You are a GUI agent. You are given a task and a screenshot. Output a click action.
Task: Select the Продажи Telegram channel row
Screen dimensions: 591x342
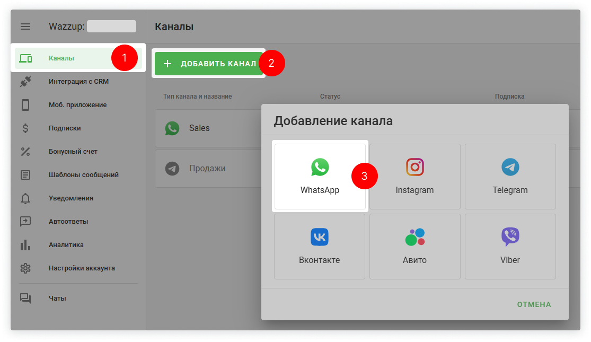click(x=207, y=169)
